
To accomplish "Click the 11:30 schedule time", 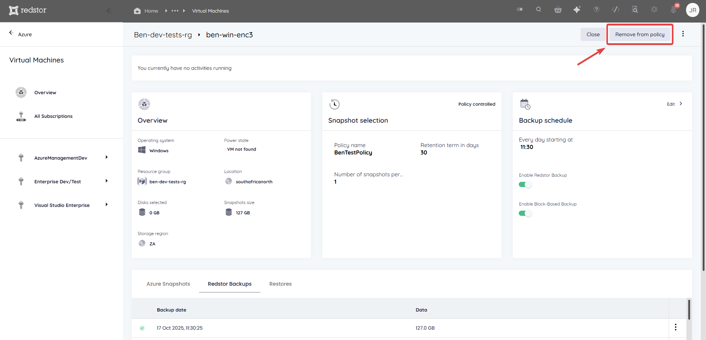I will [x=527, y=147].
